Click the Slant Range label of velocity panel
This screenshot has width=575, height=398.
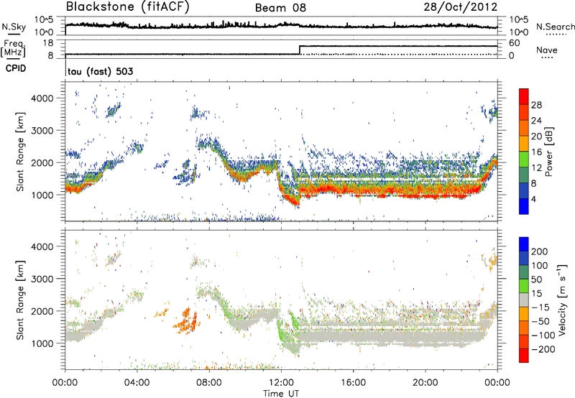point(20,300)
